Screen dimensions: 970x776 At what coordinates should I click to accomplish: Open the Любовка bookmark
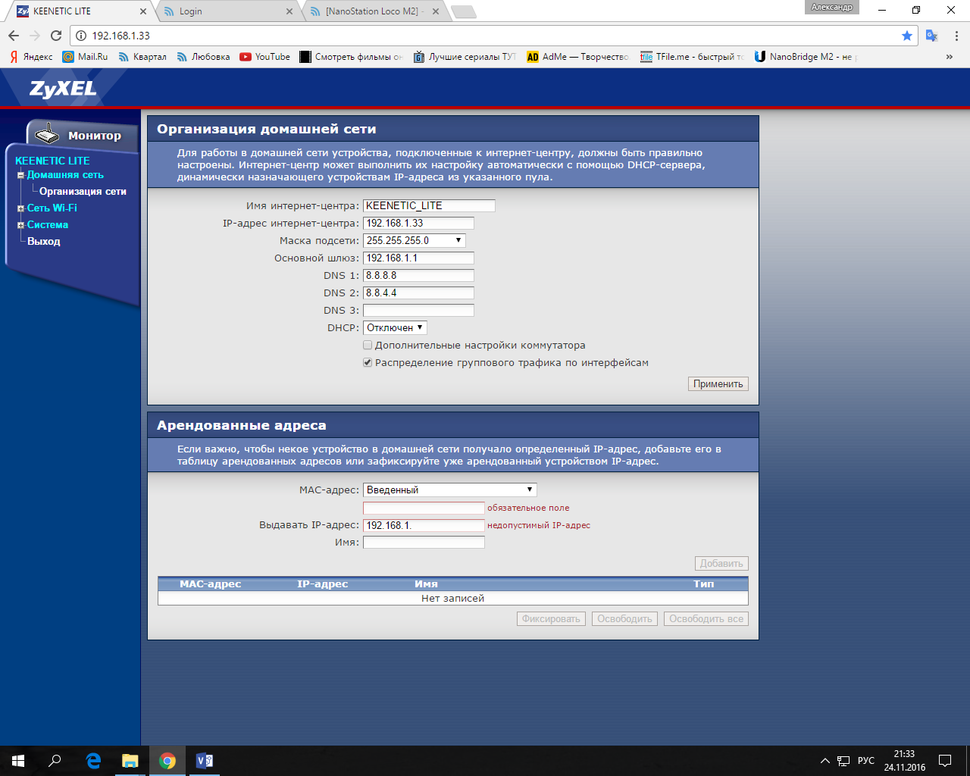click(203, 57)
